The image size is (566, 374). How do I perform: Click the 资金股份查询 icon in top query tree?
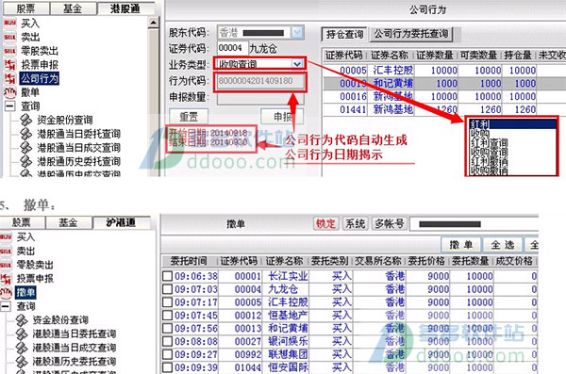pos(25,120)
